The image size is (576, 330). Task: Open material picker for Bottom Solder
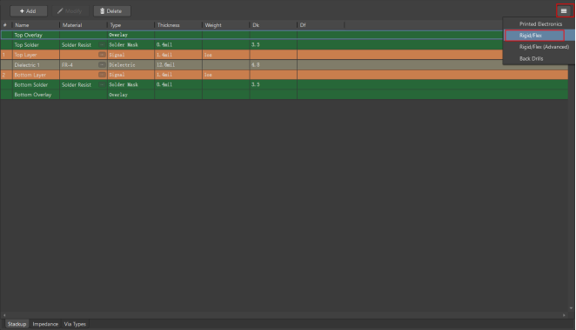coord(102,85)
